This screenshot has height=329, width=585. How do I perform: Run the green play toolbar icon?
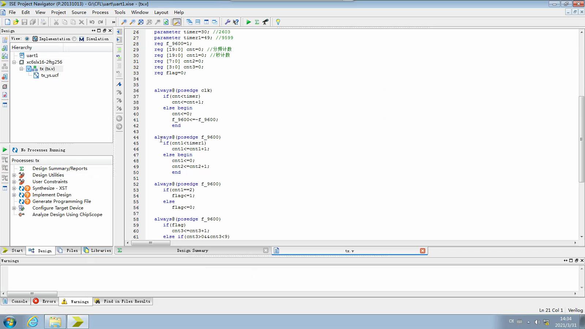(249, 22)
